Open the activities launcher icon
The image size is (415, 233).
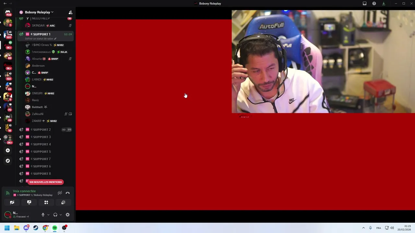click(46, 202)
